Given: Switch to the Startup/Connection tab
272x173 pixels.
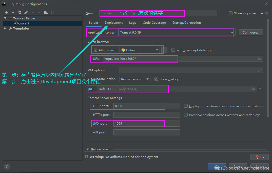Looking at the screenshot, I should [186, 23].
